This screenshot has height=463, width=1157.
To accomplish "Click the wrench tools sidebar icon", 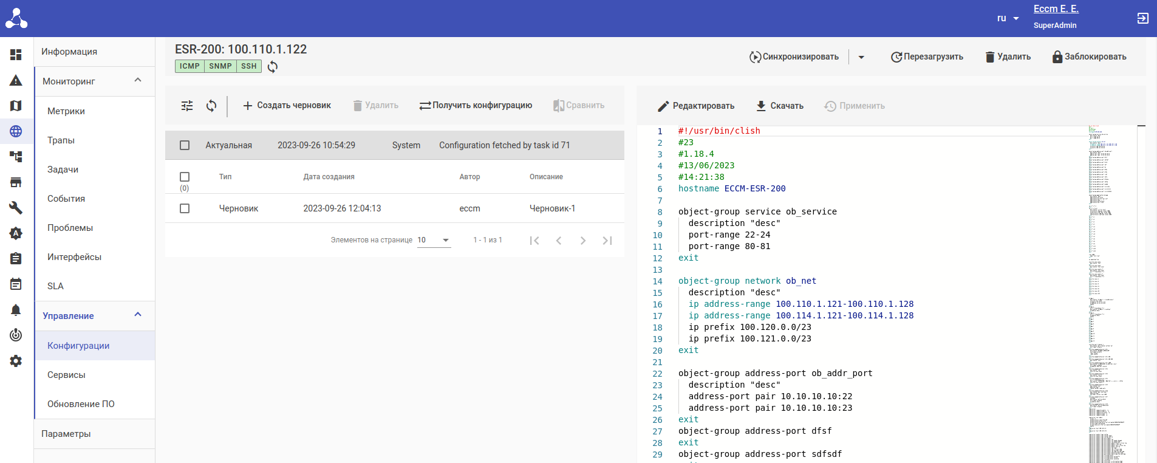I will pos(16,208).
